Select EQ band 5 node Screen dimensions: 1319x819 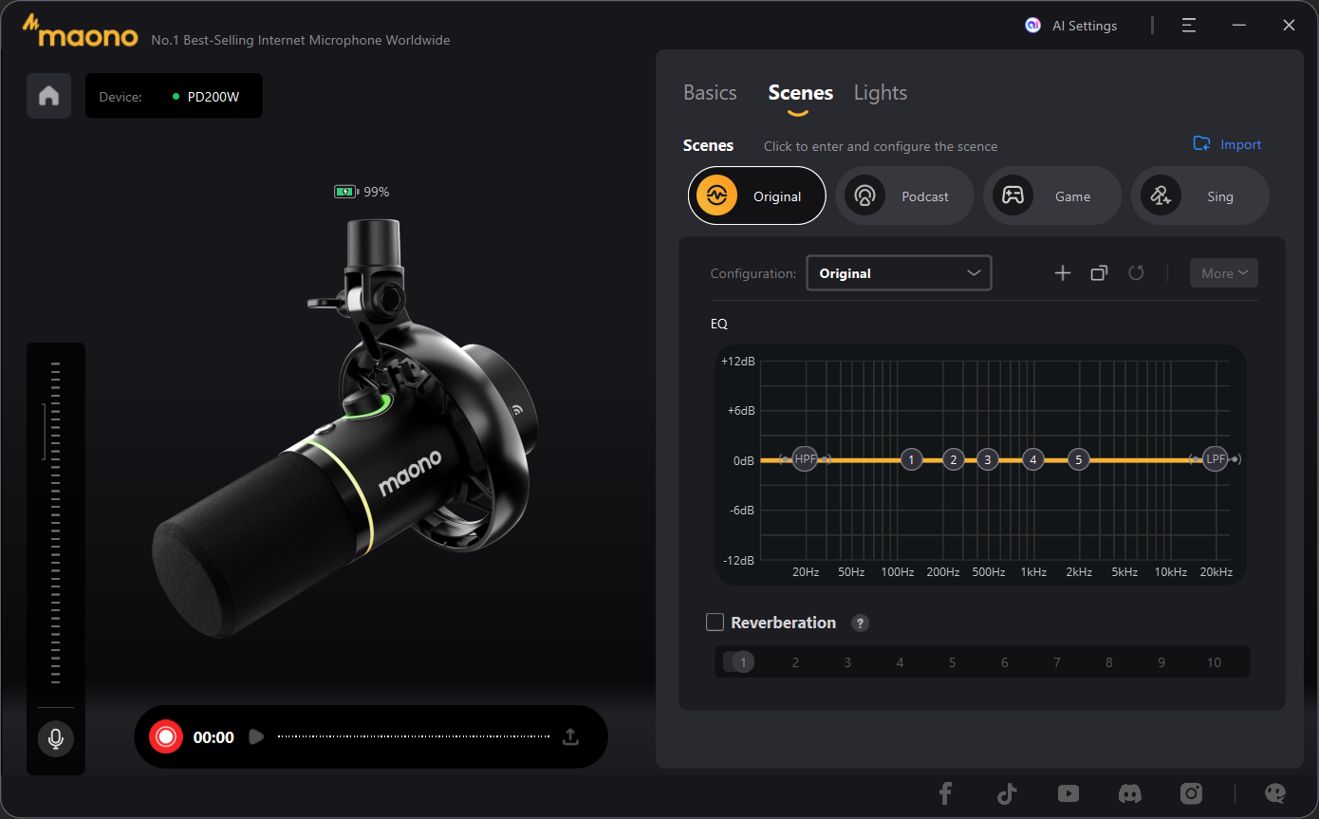[x=1078, y=460]
